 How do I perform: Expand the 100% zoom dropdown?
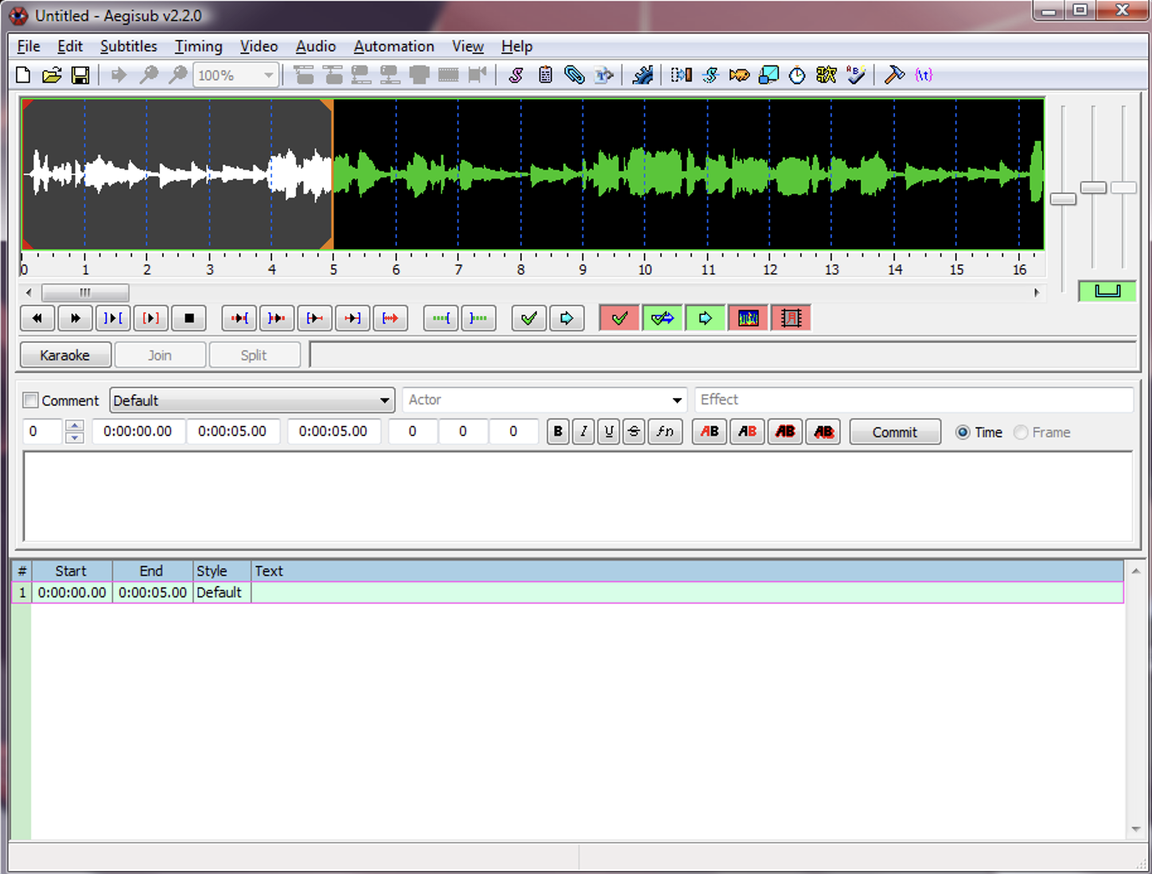point(268,76)
